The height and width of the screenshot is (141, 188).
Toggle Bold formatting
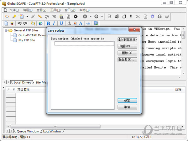[x=48, y=23]
